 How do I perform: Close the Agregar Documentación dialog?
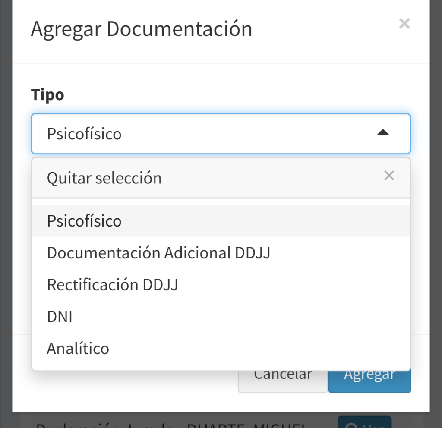[x=404, y=24]
